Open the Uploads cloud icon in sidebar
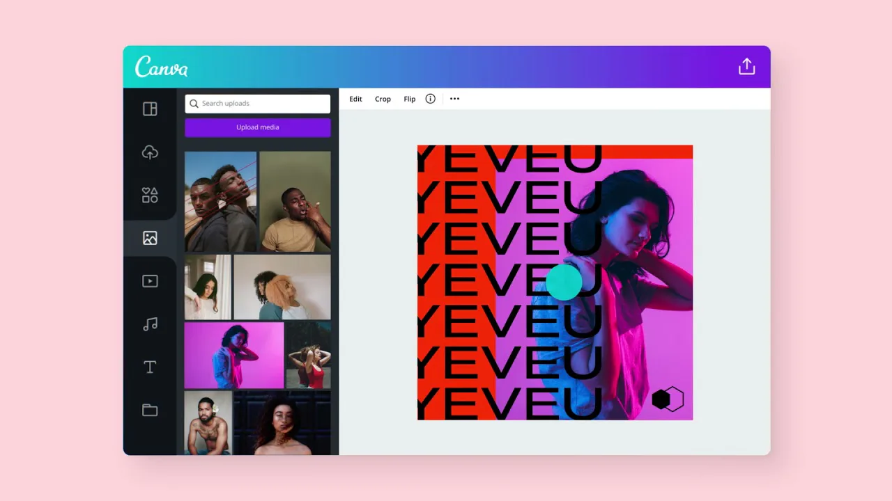Viewport: 892px width, 501px height. click(150, 152)
